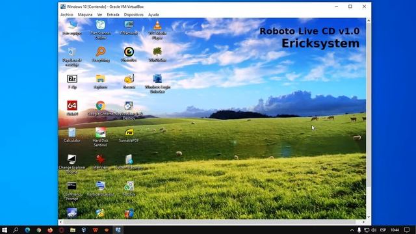
Task: Open the Ayuda menu
Action: (153, 14)
